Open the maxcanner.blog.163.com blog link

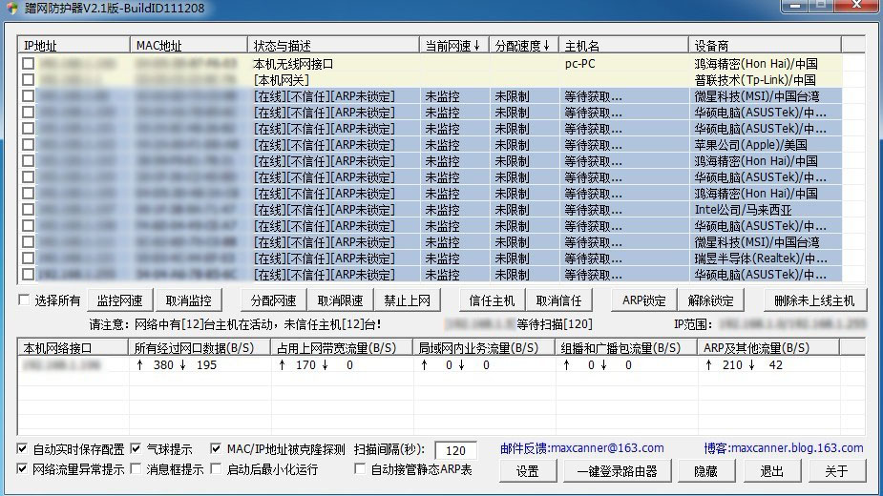[x=783, y=447]
